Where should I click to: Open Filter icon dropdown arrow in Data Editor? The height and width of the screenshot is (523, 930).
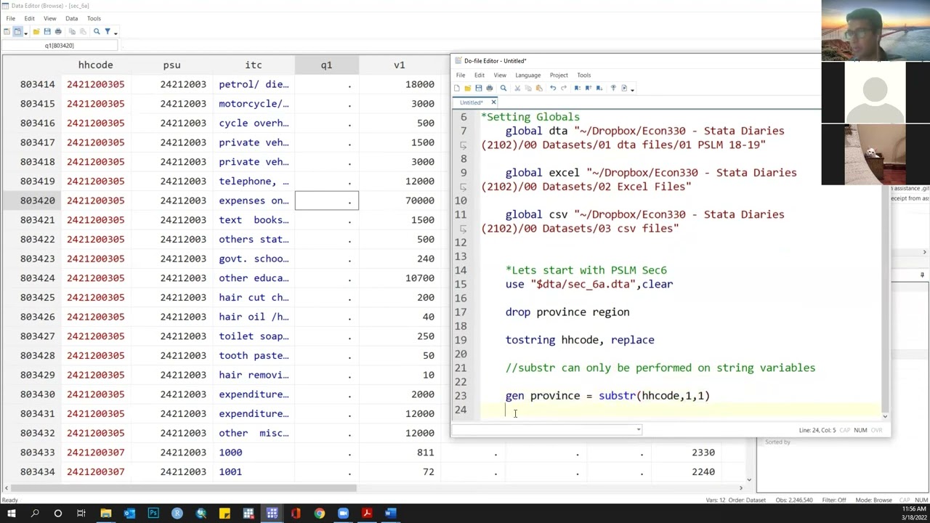click(x=116, y=33)
